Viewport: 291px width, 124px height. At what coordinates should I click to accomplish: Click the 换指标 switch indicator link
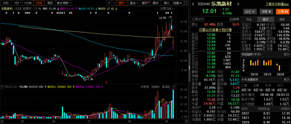[166, 87]
